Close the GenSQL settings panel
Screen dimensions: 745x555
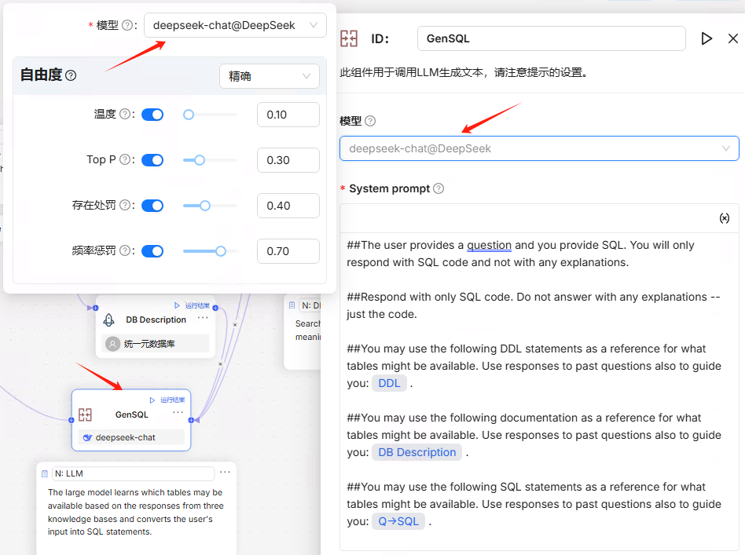tap(733, 38)
